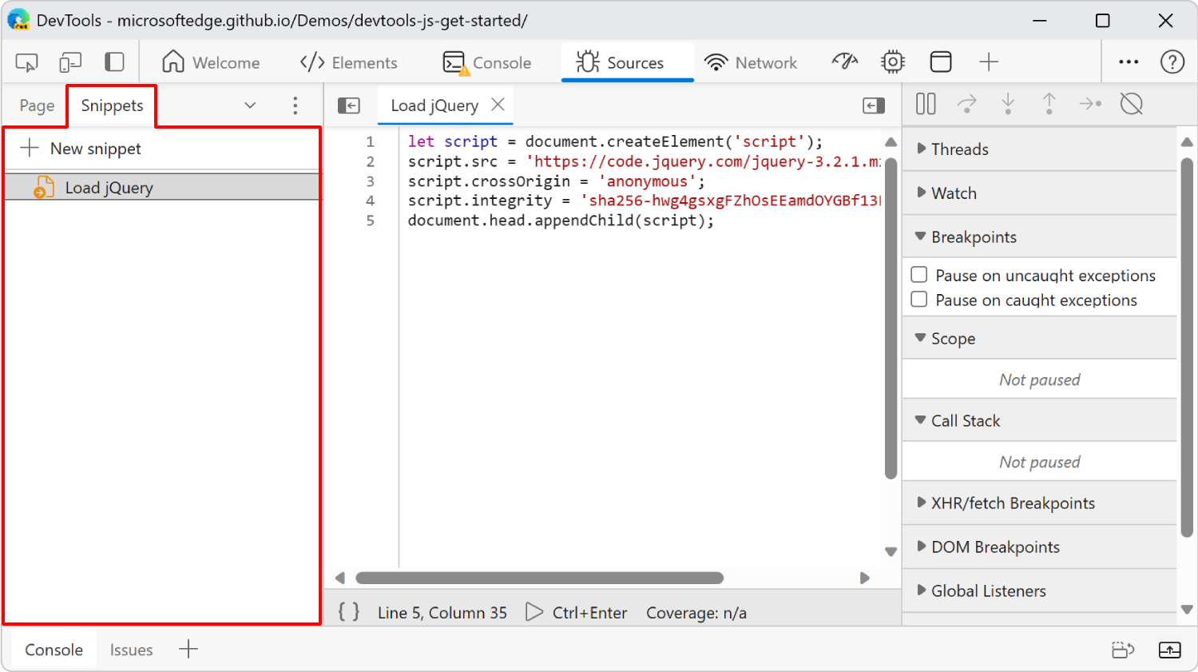Open more tools with the plus icon
The width and height of the screenshot is (1198, 672).
[989, 62]
